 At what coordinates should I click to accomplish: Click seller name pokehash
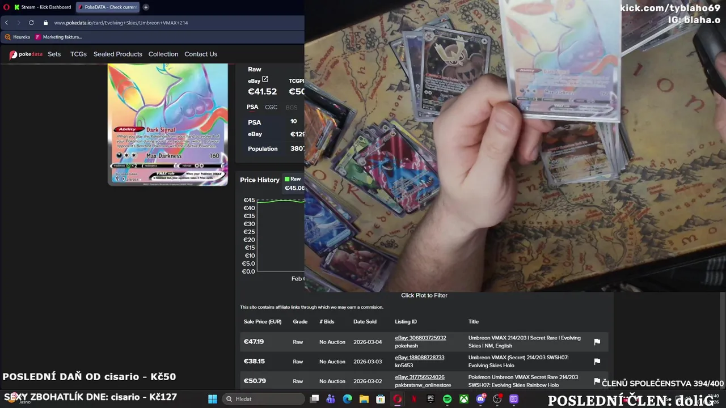pos(406,346)
